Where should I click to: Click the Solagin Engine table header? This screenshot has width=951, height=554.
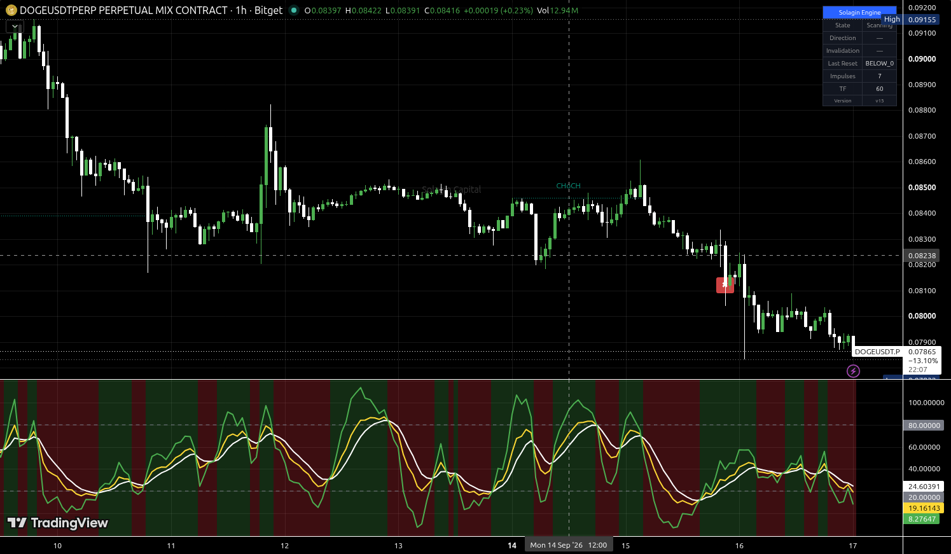pyautogui.click(x=859, y=12)
